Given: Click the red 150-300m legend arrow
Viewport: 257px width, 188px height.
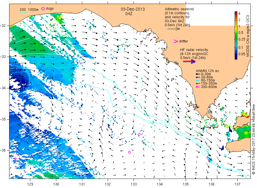Looking at the screenshot, I should click(x=198, y=84).
